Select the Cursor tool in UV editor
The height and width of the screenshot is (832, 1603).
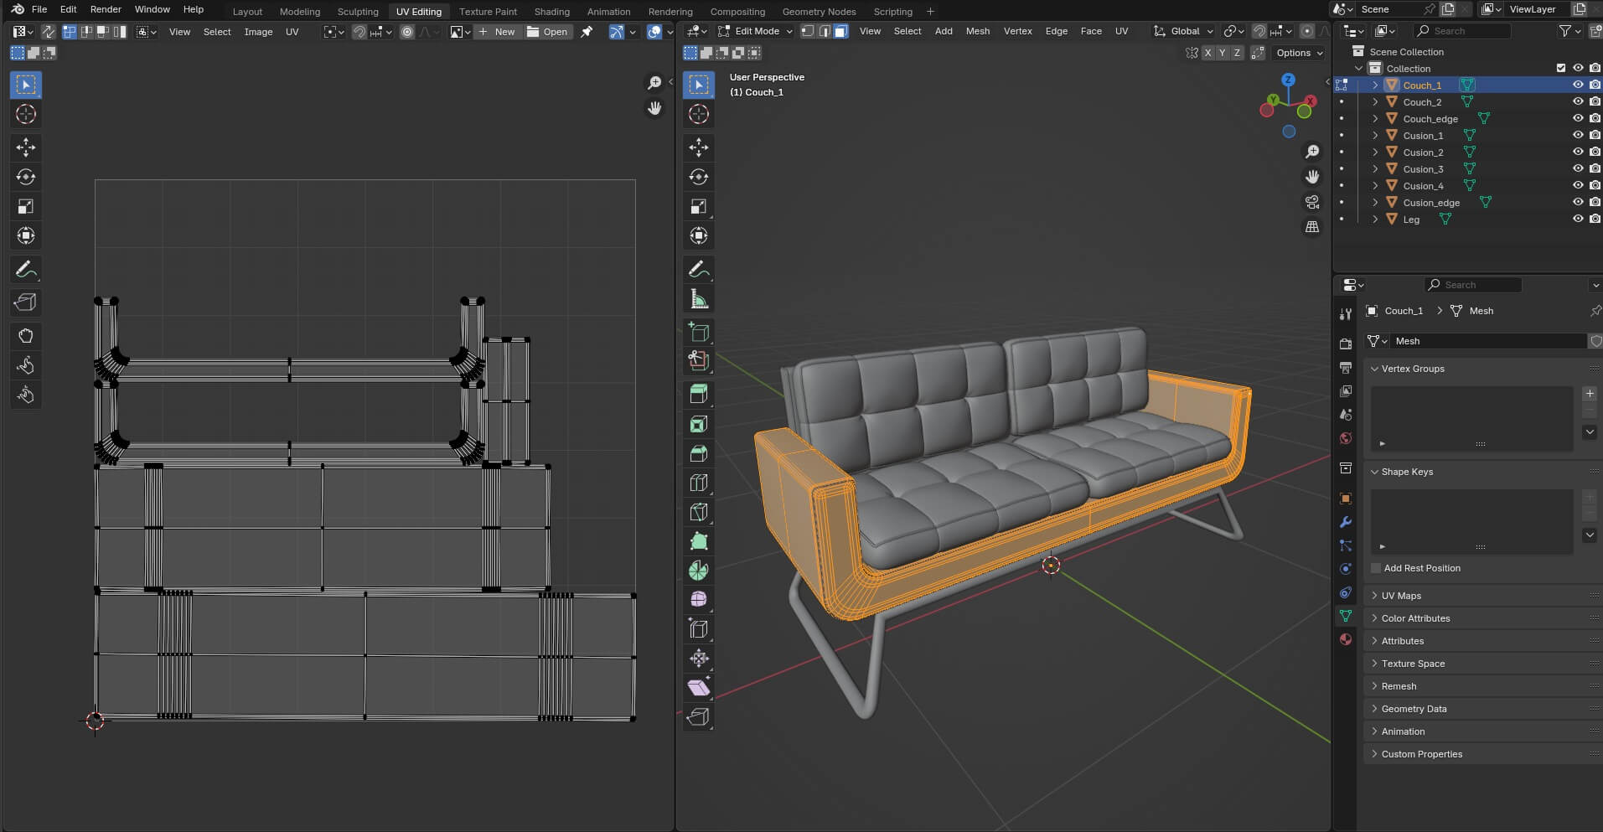tap(26, 114)
